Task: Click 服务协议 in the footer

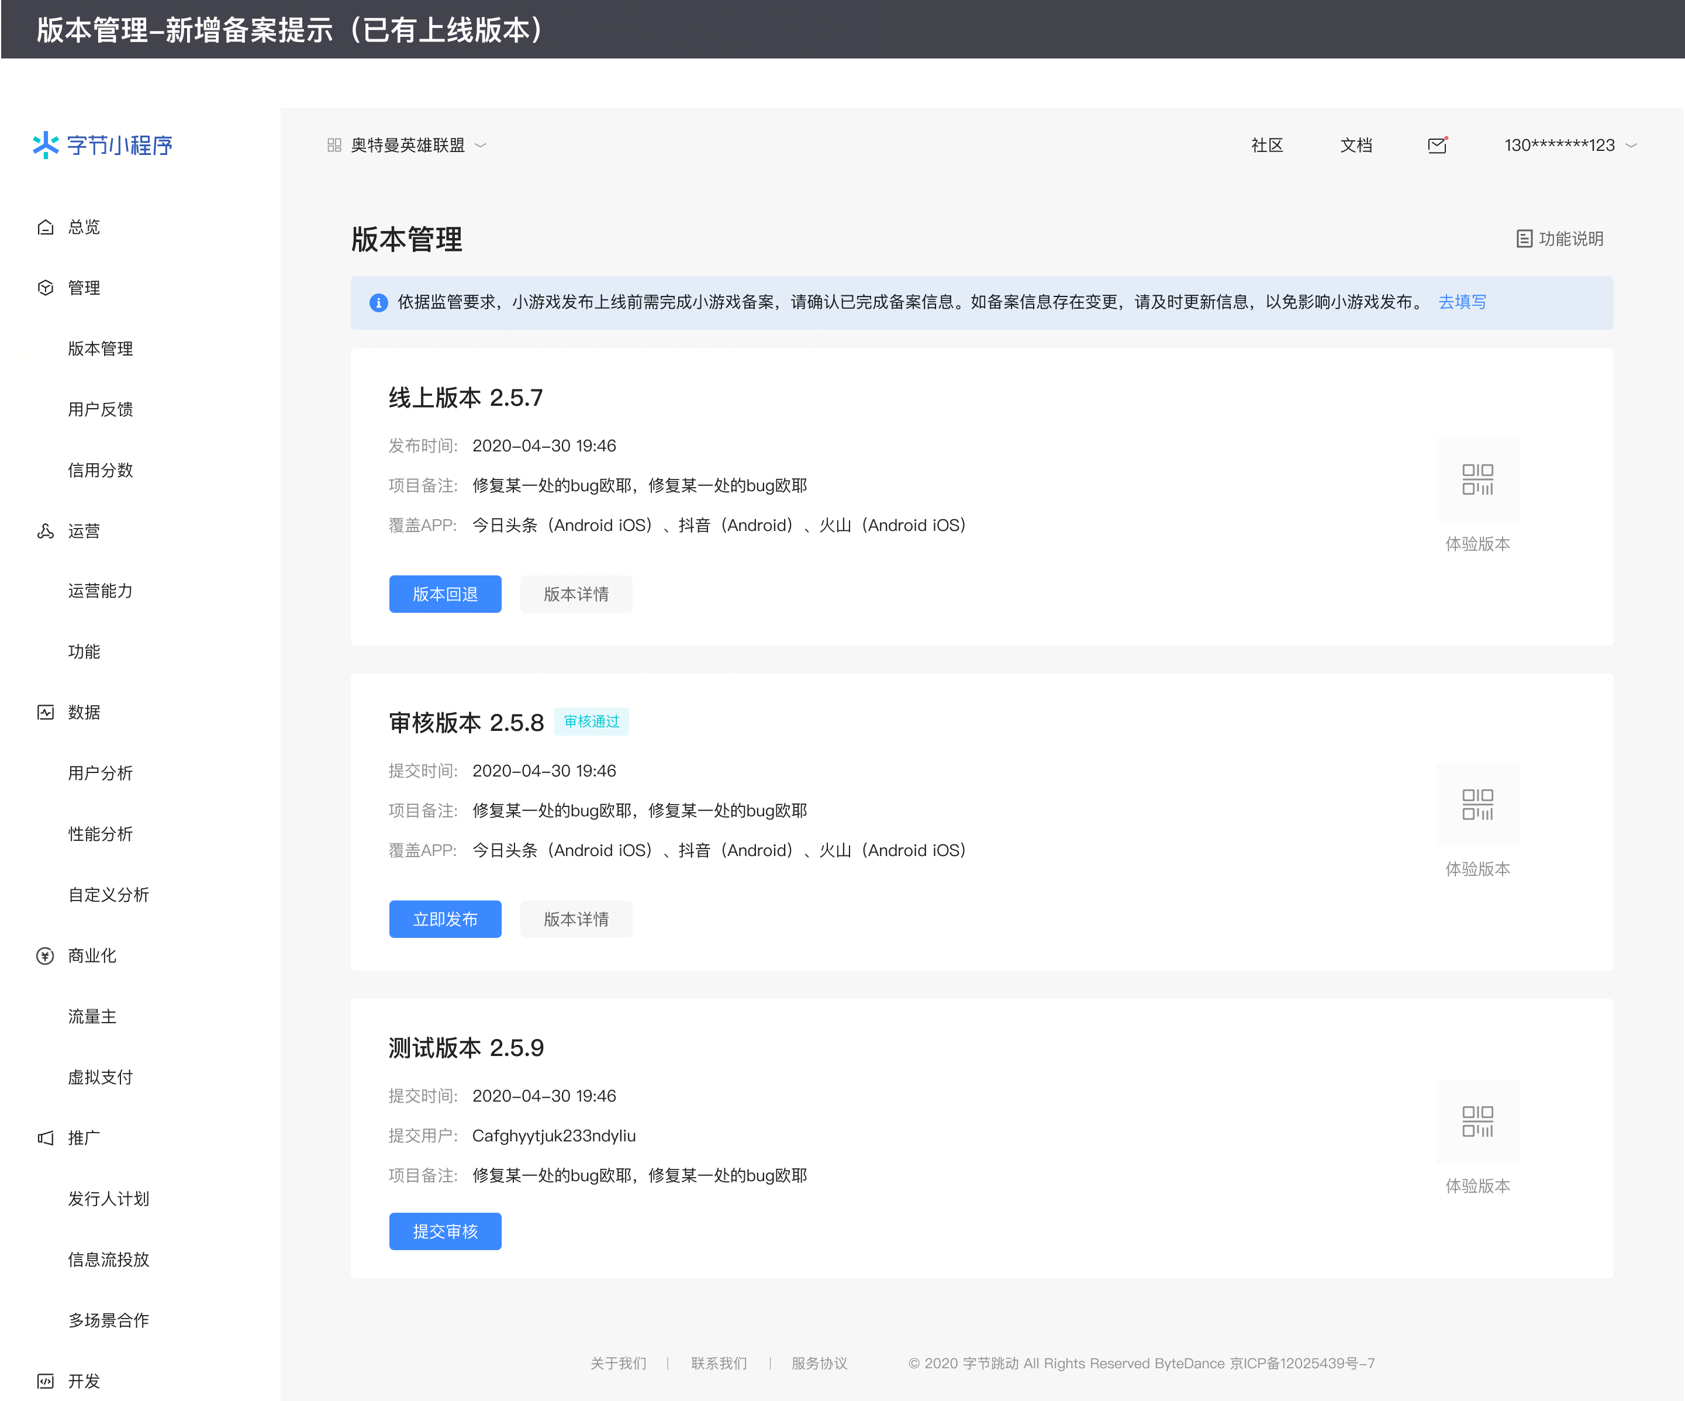Action: click(819, 1364)
